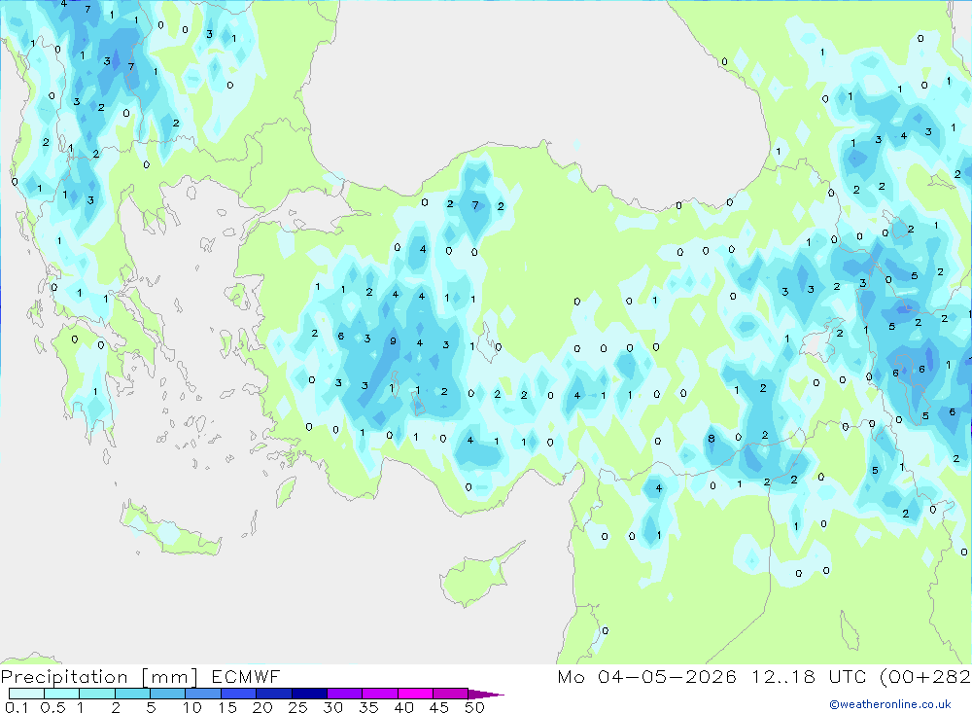The width and height of the screenshot is (972, 713).
Task: Click the island of Crete on the map
Action: [170, 529]
